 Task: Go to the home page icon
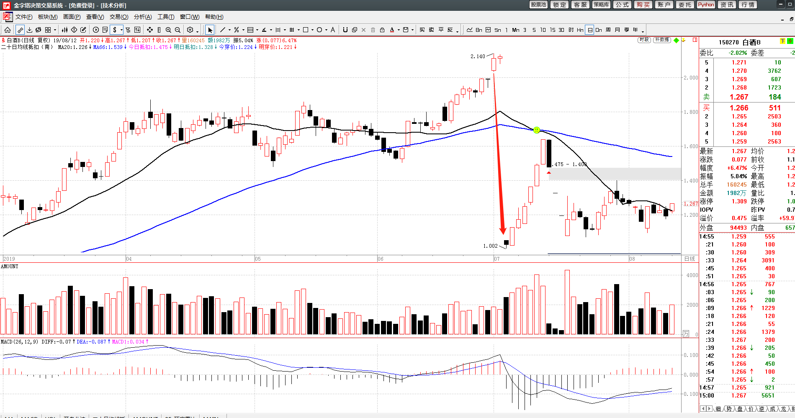(x=8, y=30)
